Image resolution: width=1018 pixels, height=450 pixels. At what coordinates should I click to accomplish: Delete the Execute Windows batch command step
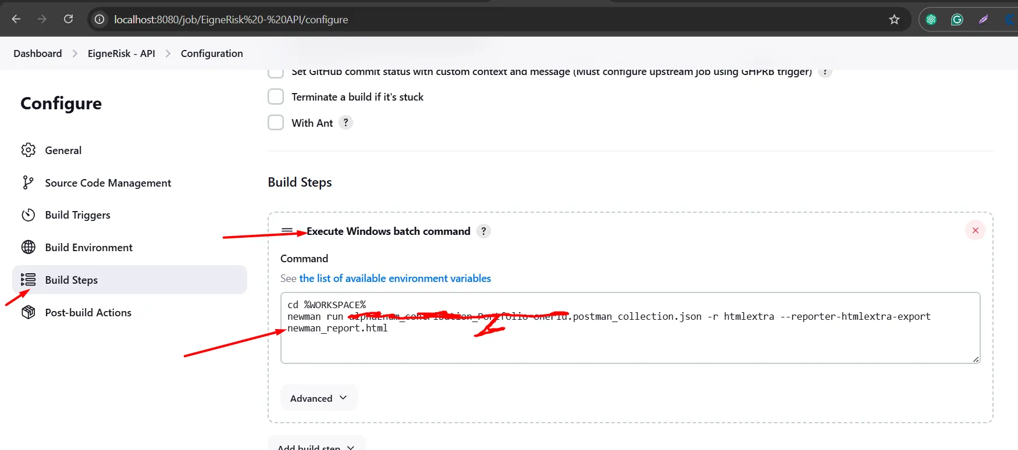pos(976,230)
